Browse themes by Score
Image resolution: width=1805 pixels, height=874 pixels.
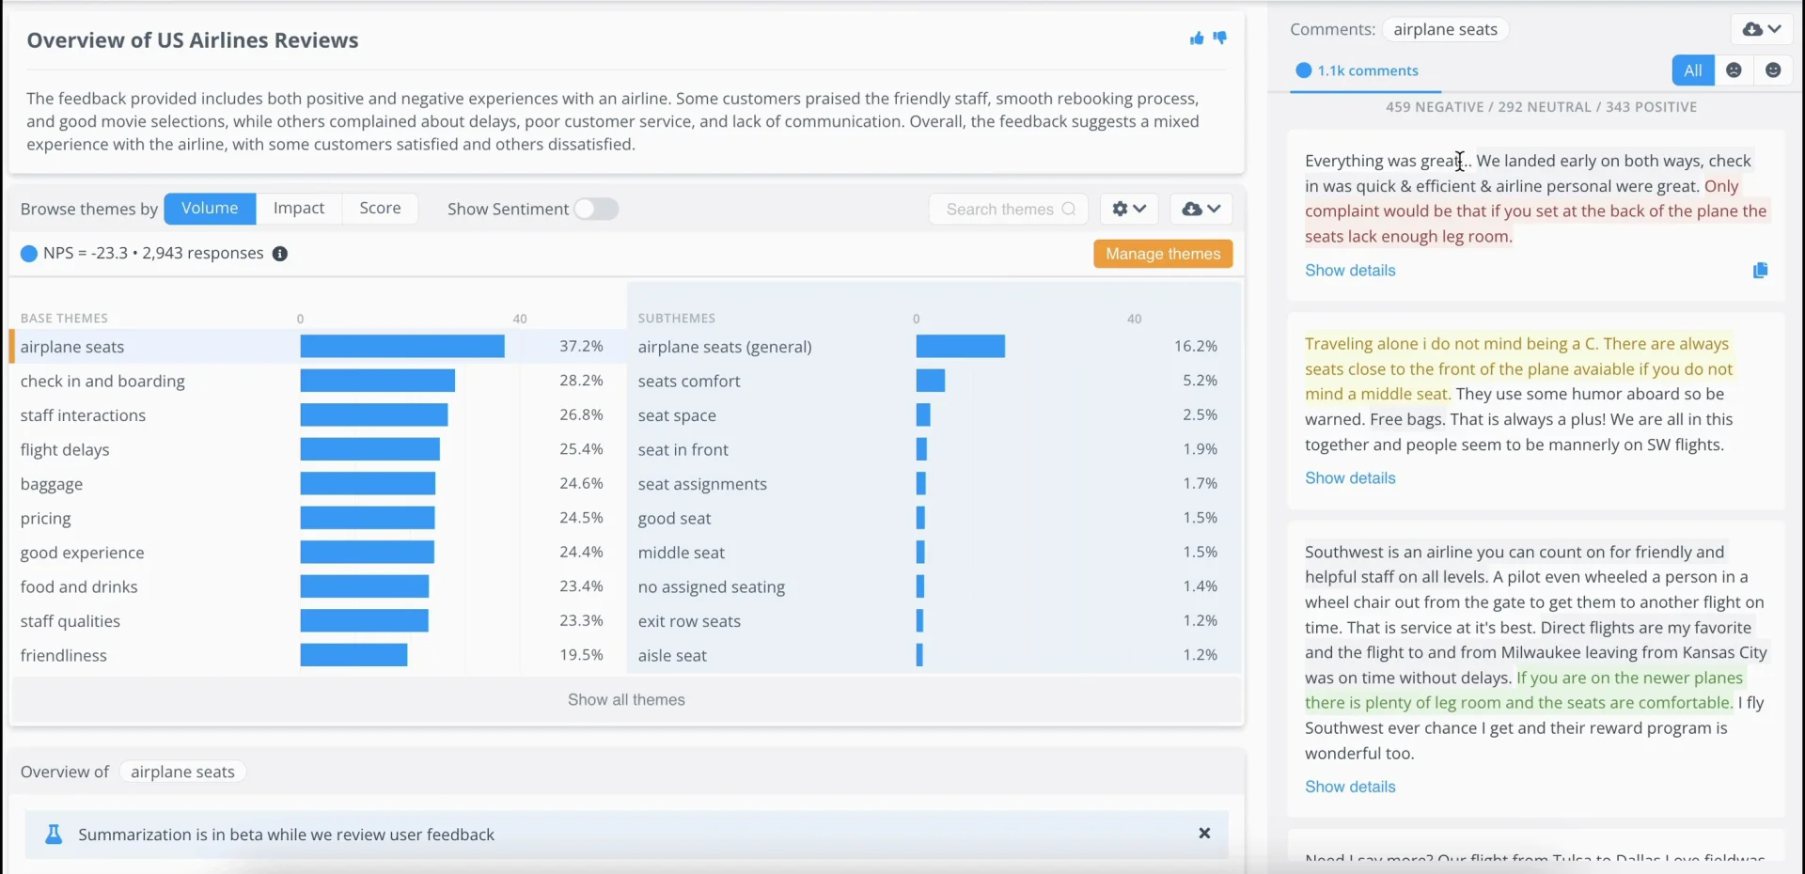tap(380, 209)
